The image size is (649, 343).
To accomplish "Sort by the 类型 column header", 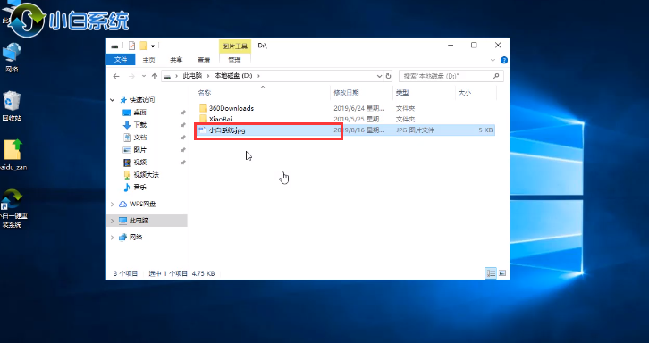I will tap(403, 93).
